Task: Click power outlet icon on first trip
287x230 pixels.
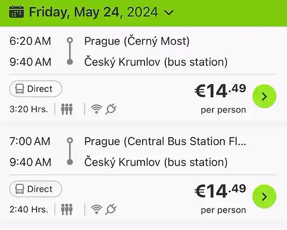Action: pyautogui.click(x=111, y=109)
